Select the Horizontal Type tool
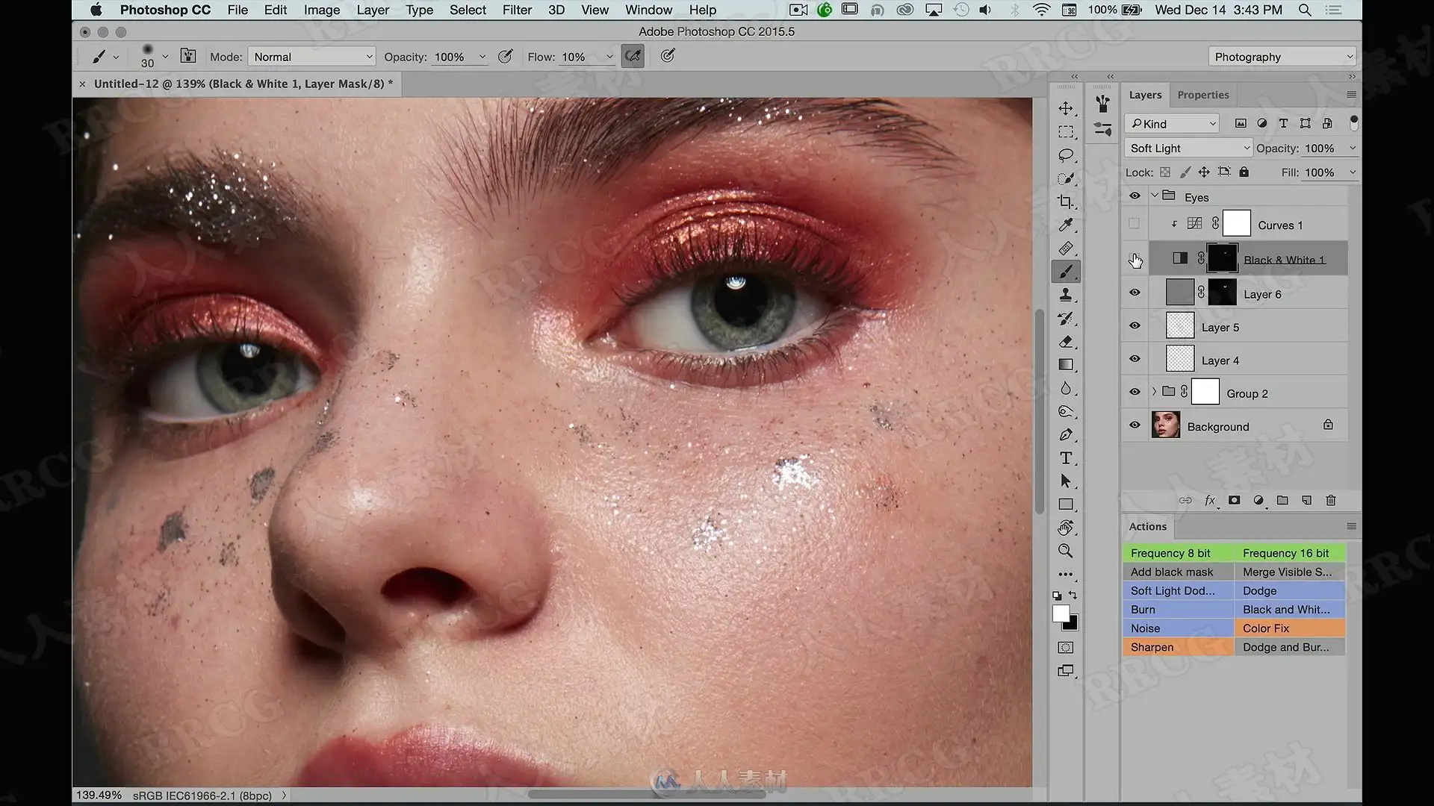 [1066, 458]
